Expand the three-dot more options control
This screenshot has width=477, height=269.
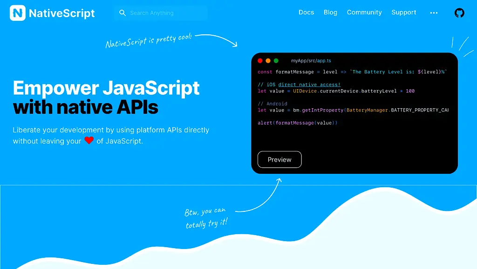coord(434,13)
